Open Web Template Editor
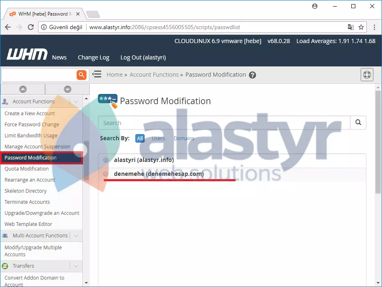 point(28,224)
